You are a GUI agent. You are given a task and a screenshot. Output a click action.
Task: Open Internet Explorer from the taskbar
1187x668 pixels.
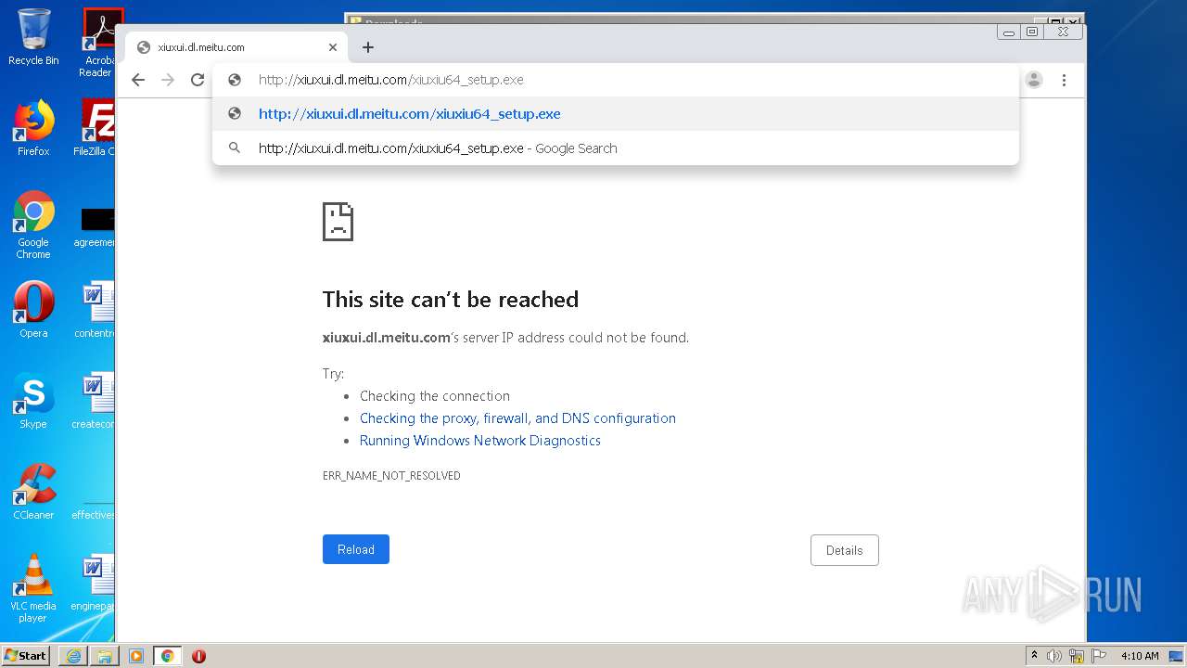73,656
